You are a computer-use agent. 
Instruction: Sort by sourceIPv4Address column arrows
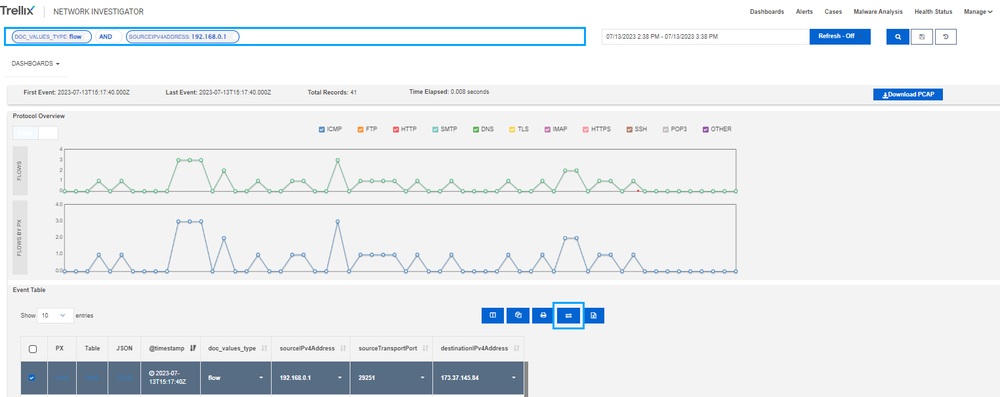pos(343,348)
